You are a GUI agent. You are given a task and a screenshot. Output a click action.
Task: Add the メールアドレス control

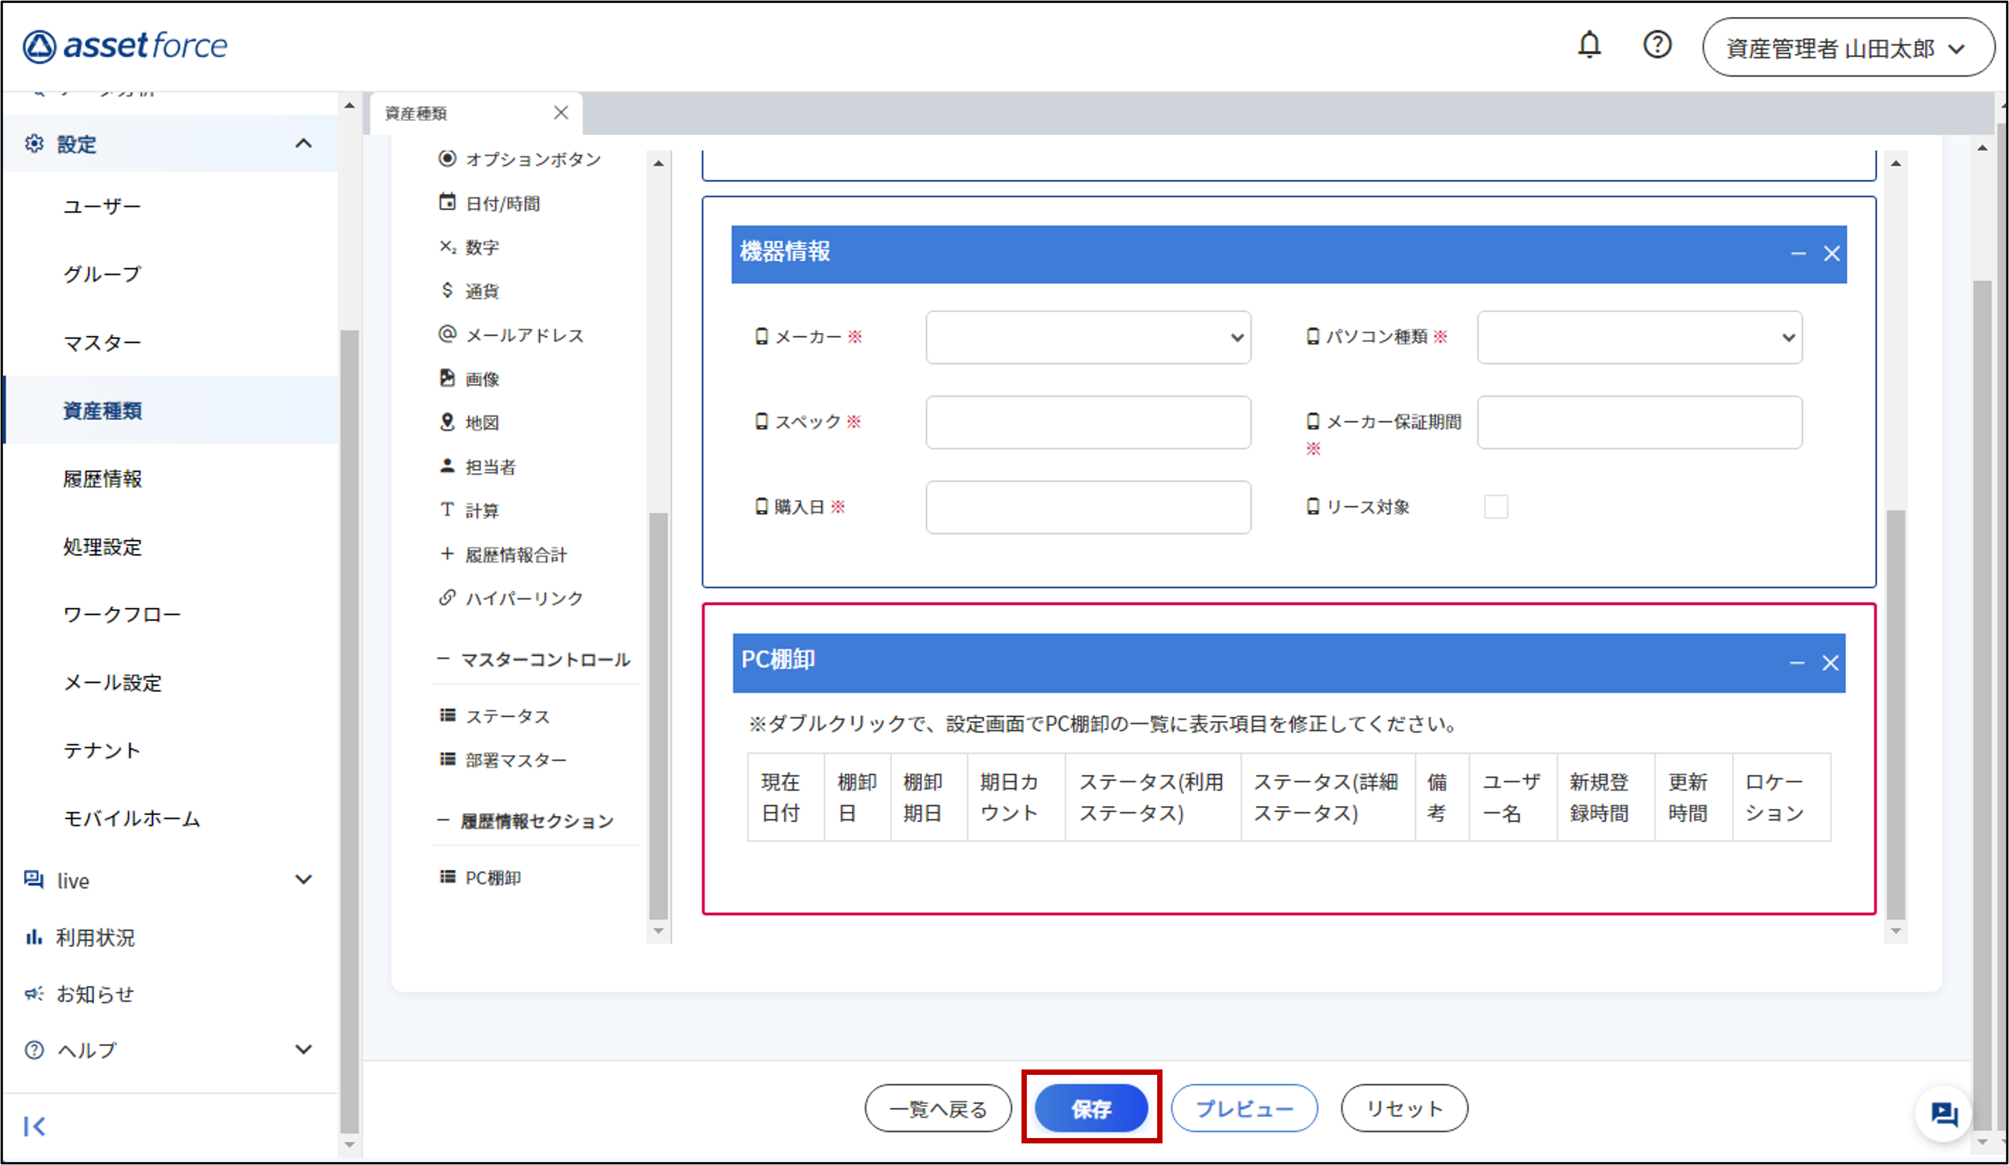[511, 334]
